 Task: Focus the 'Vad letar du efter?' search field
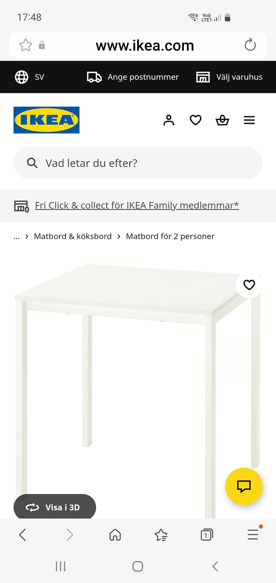pos(138,163)
